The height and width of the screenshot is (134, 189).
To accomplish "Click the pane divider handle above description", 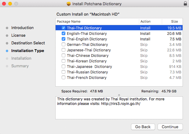I will tap(119, 95).
